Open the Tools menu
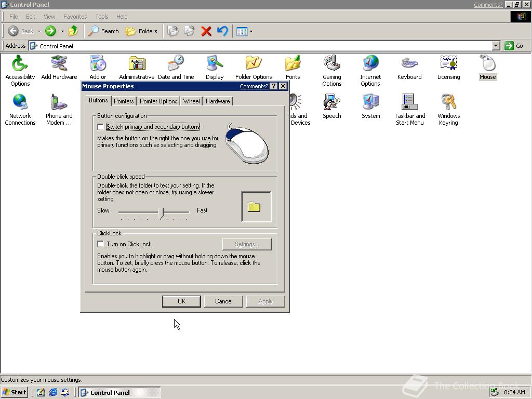This screenshot has height=399, width=532. (101, 17)
